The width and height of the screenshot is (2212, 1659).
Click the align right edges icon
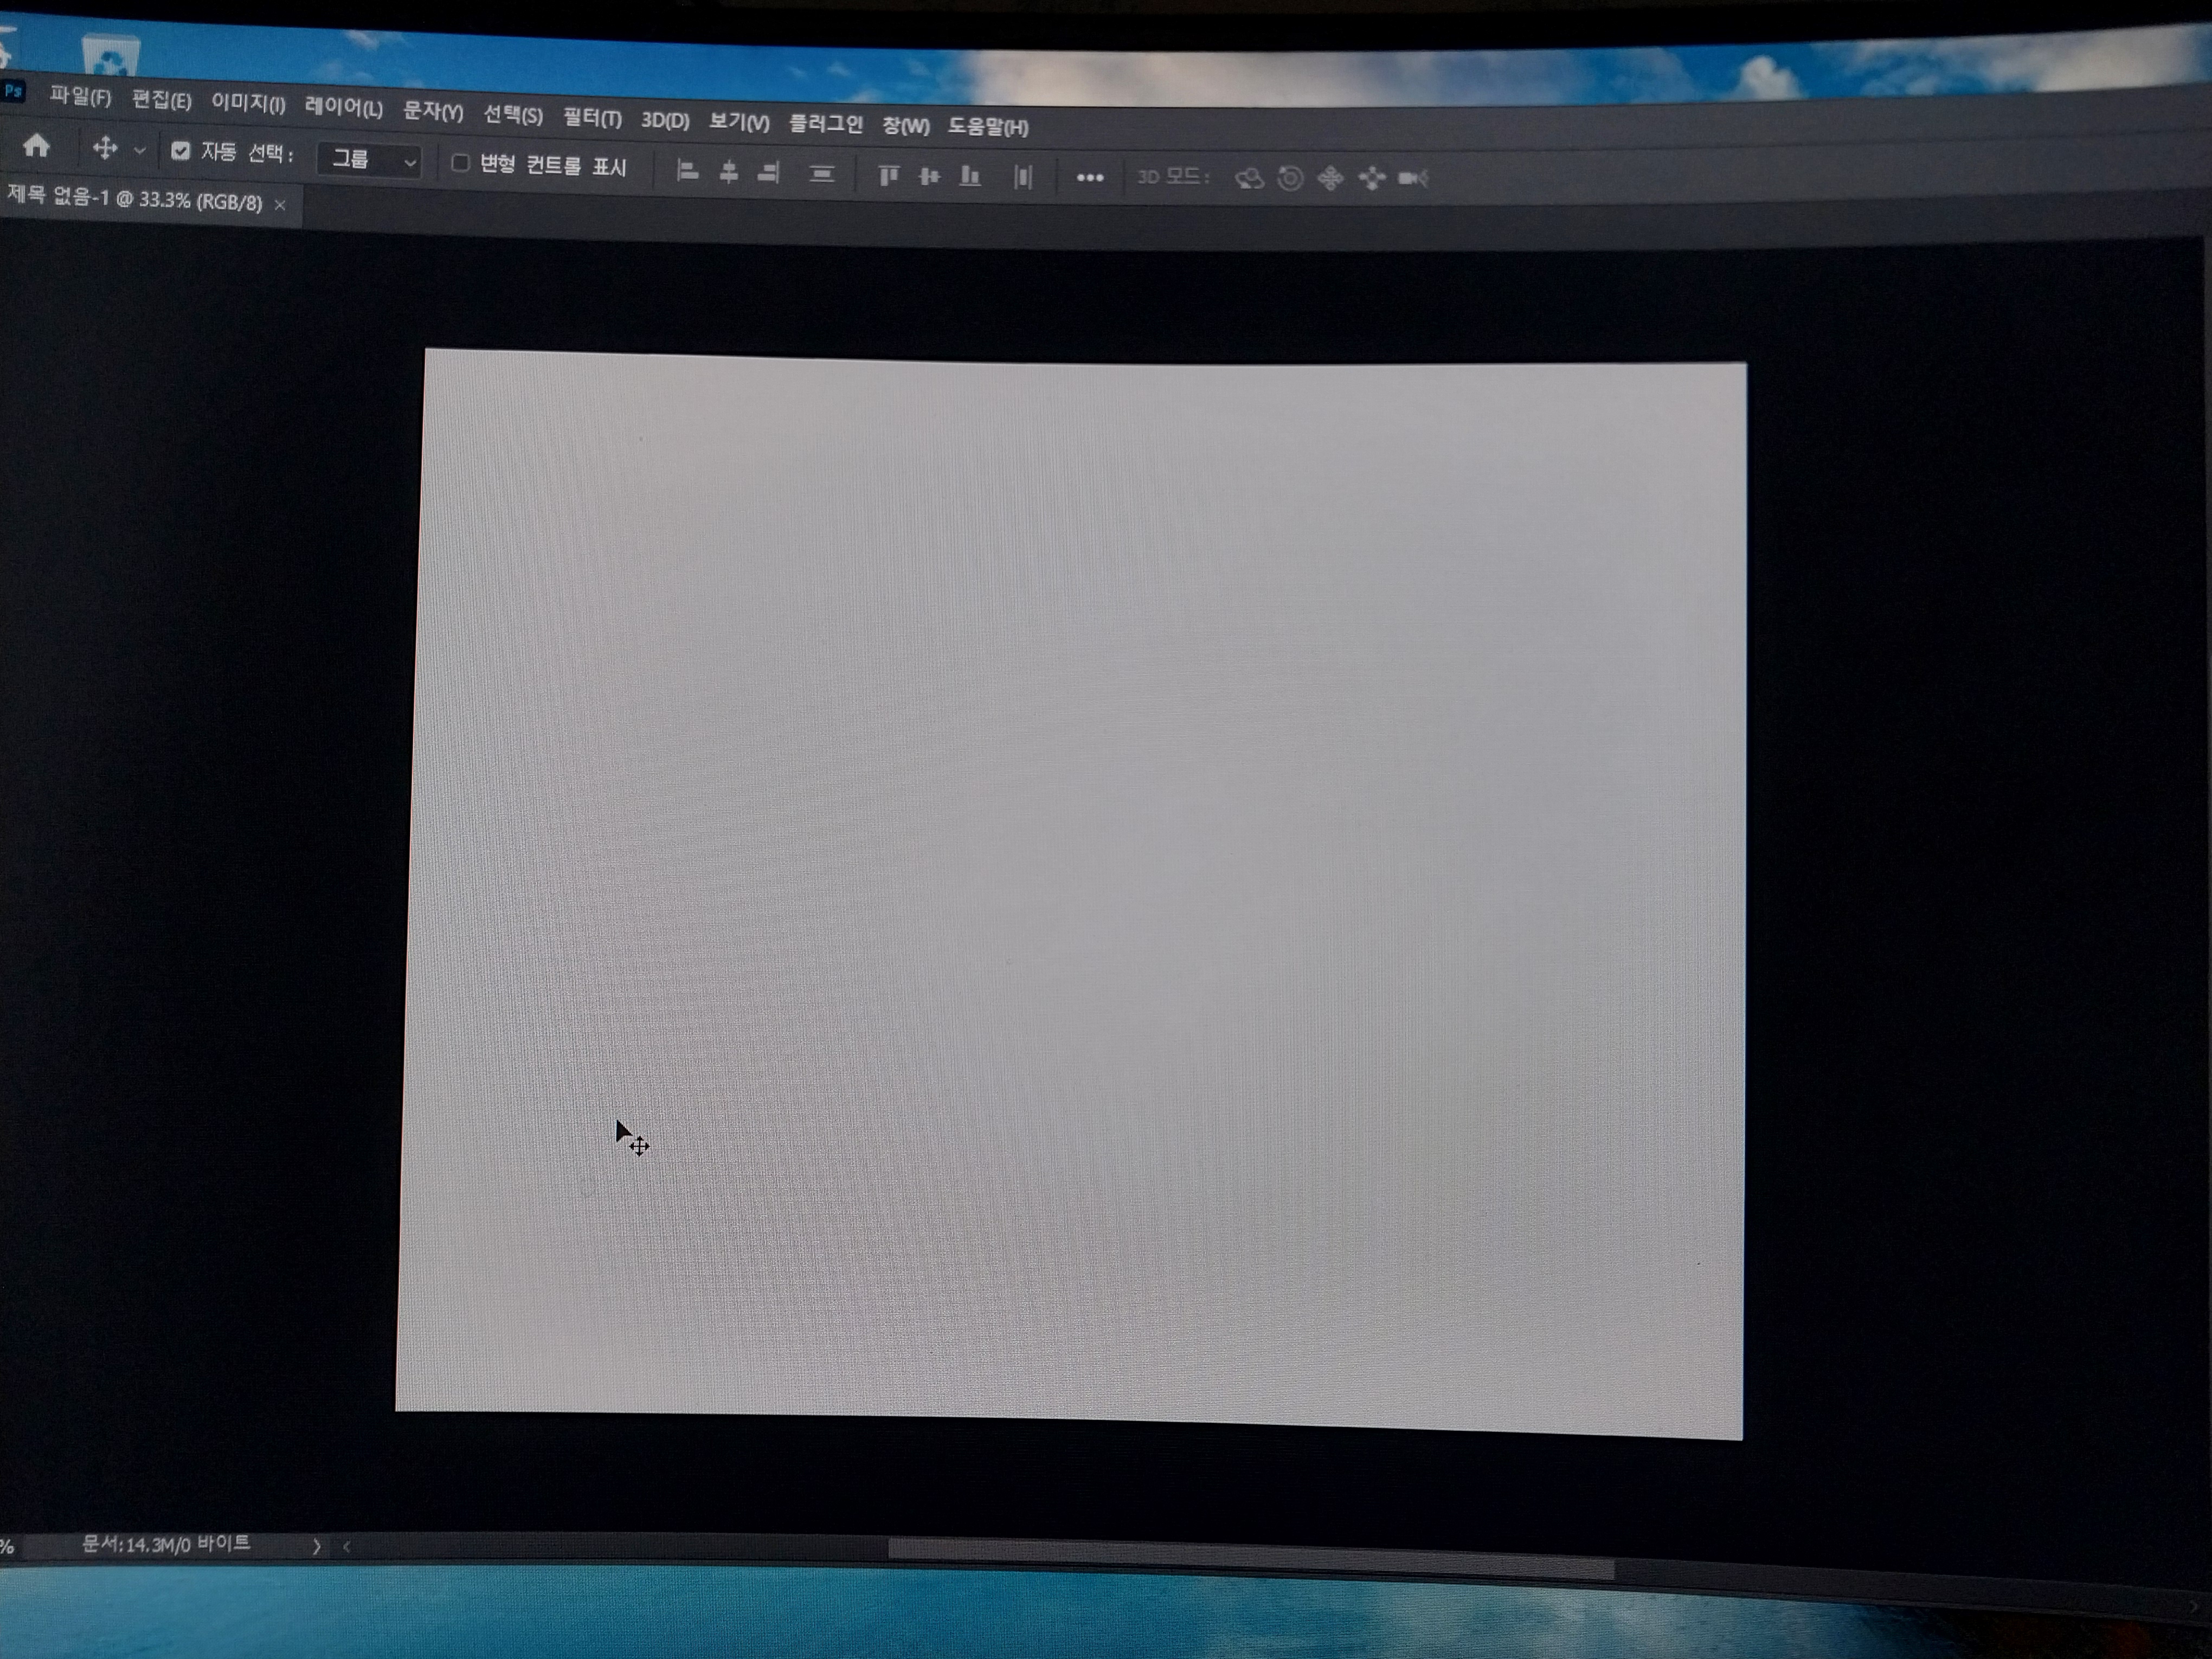[x=768, y=173]
